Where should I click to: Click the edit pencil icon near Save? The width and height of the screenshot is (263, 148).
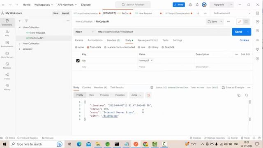point(240,21)
